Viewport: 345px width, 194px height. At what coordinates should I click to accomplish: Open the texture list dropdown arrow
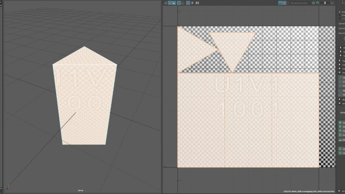288,3
